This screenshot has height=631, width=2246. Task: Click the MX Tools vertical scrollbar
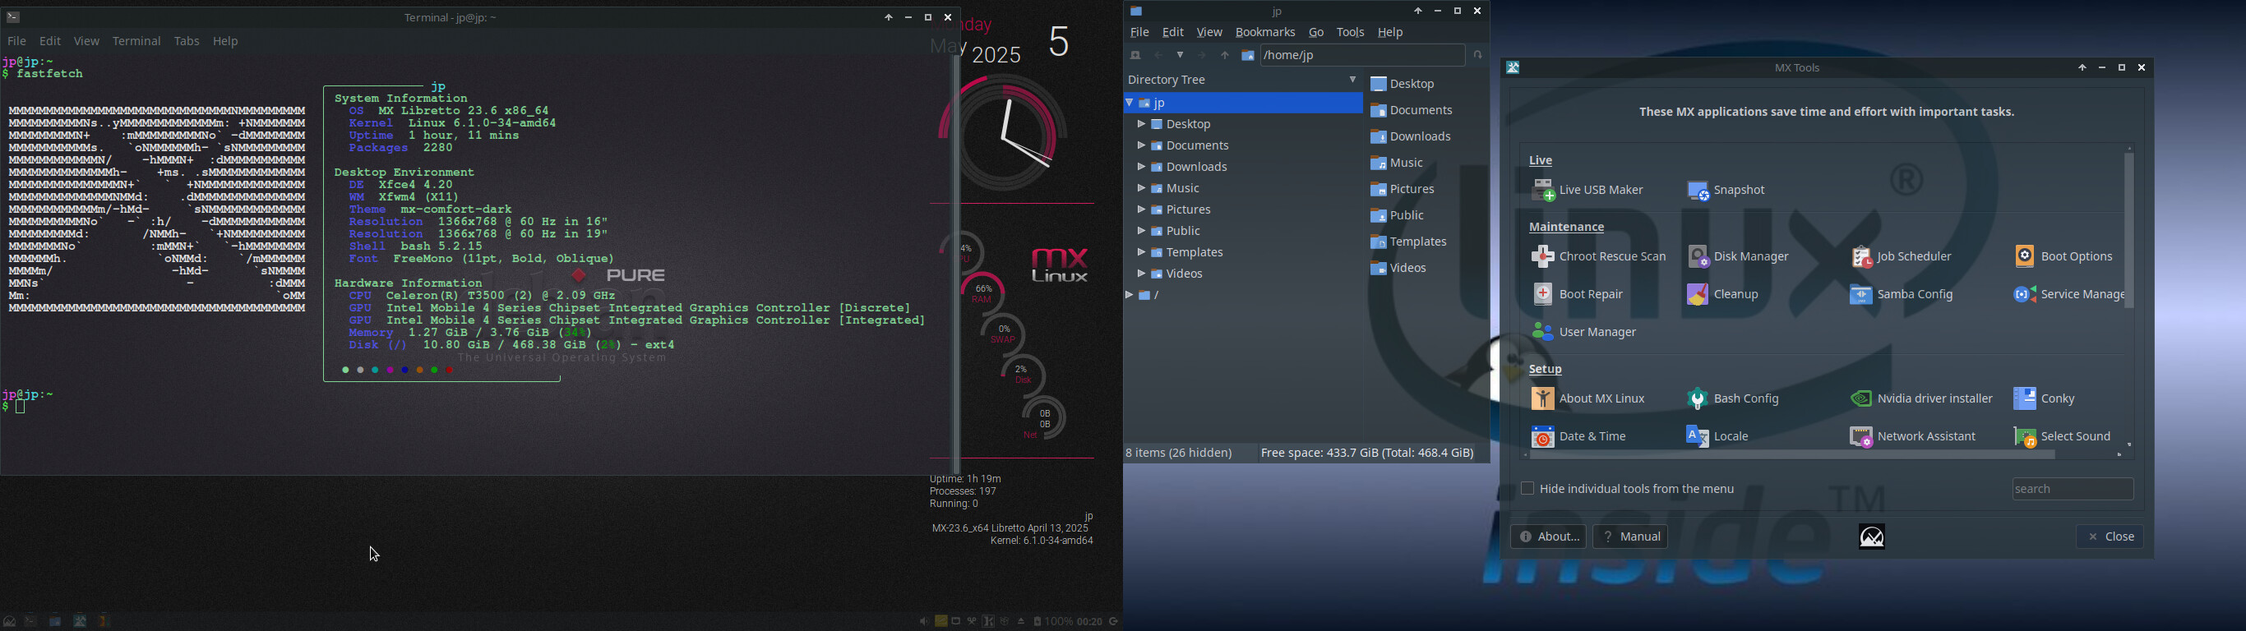[x=2129, y=231]
